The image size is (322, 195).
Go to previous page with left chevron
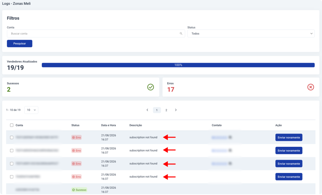pos(147,110)
